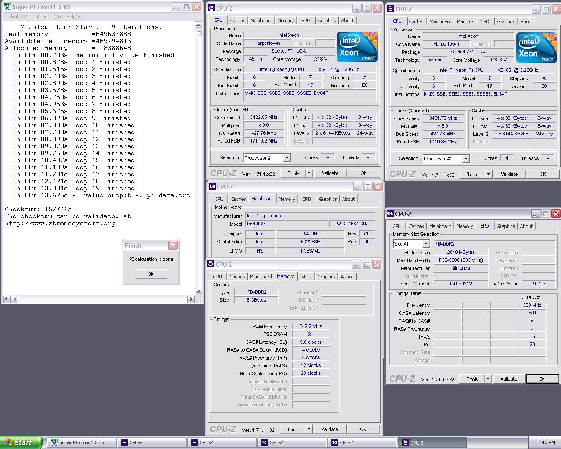The height and width of the screenshot is (449, 561).
Task: Click the http://www.xtremesystems.org/ text in Super PI
Action: click(x=62, y=223)
